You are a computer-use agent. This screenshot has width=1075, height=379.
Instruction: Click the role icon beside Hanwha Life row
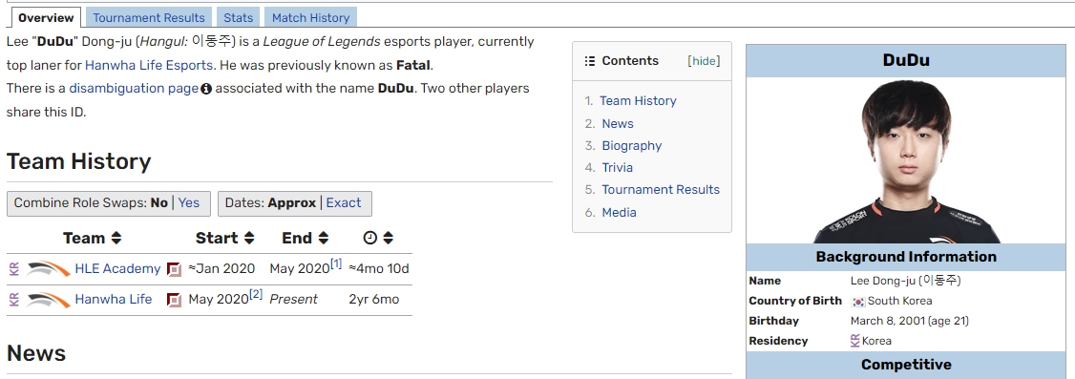coord(174,300)
